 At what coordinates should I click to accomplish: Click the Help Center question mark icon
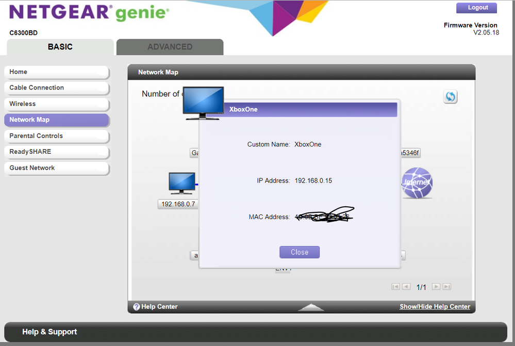(137, 307)
